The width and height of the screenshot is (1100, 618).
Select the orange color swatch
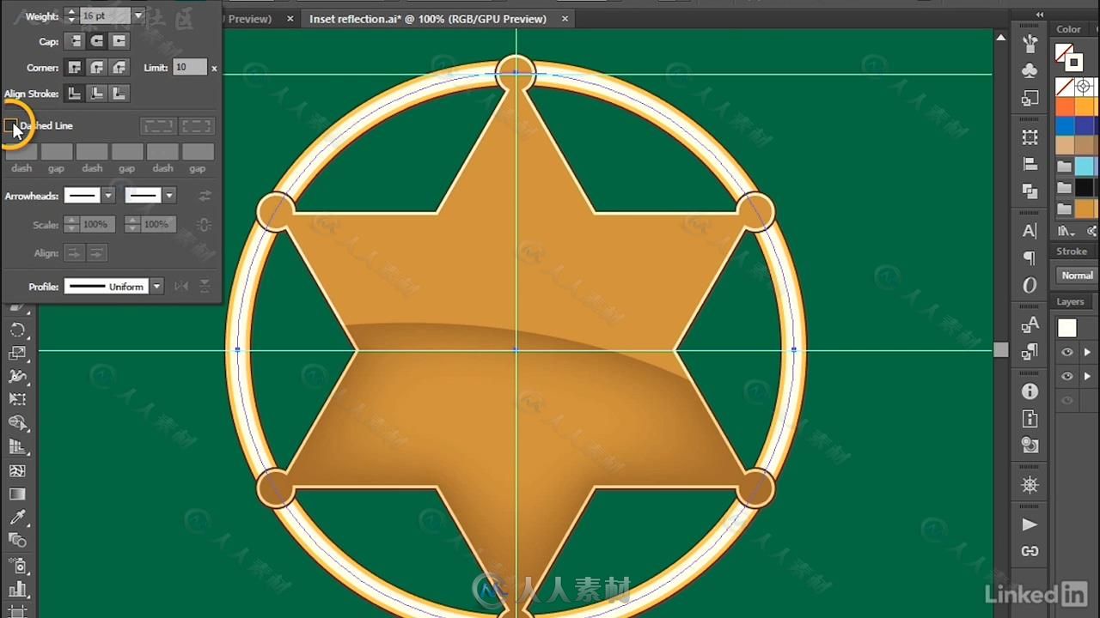pyautogui.click(x=1065, y=106)
